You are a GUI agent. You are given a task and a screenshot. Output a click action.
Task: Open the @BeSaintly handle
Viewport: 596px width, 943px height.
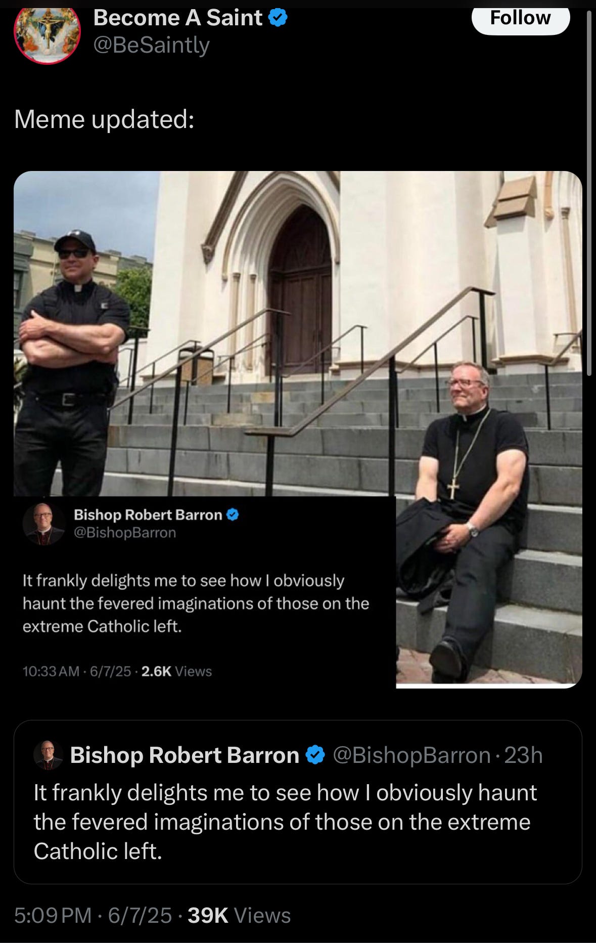click(x=151, y=46)
